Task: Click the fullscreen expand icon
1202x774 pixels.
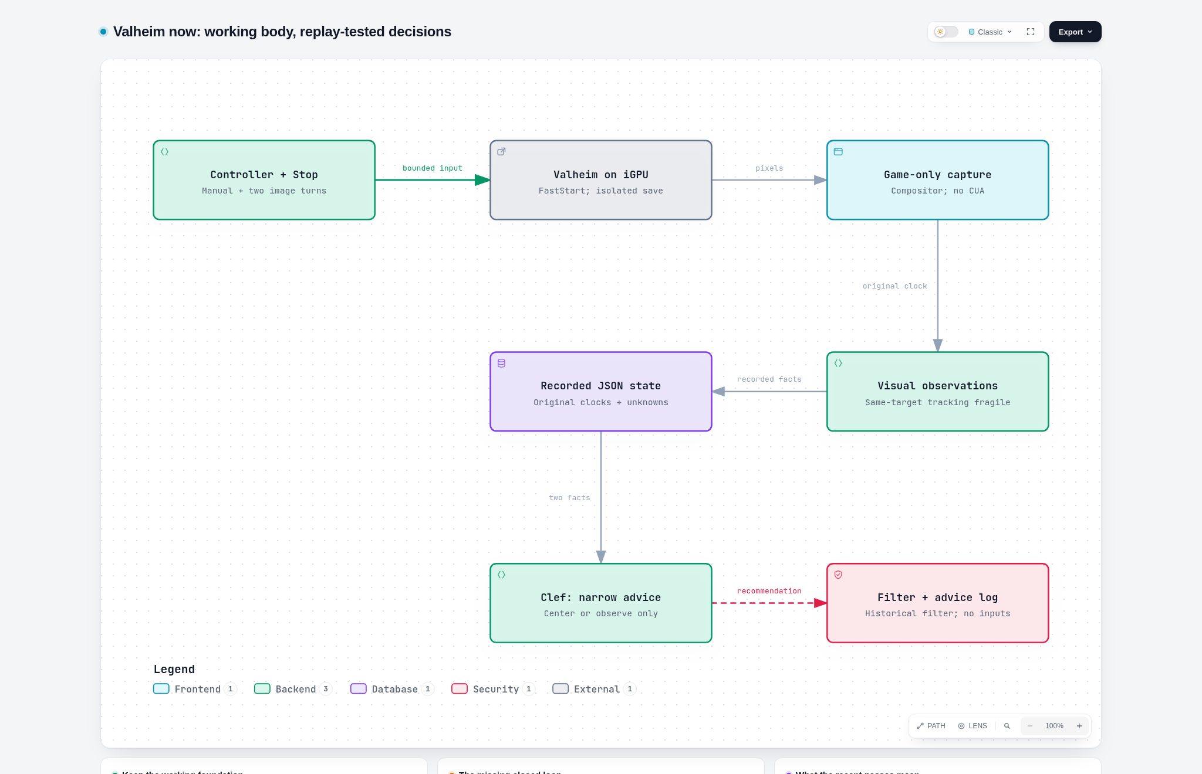Action: (1031, 32)
